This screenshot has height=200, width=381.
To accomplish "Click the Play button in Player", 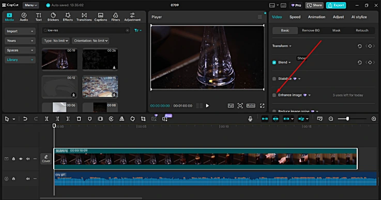I will [x=207, y=106].
